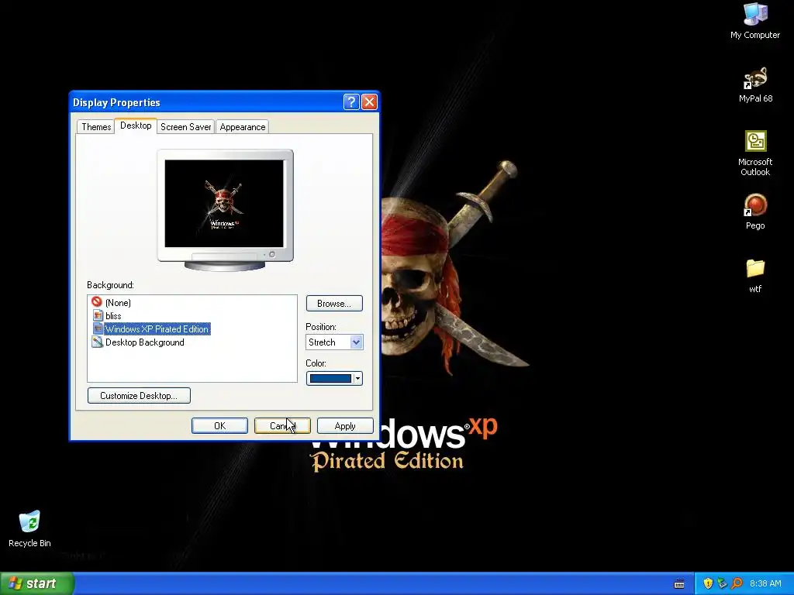Click the Desktop Background entry's icon
Image resolution: width=794 pixels, height=595 pixels.
(97, 342)
